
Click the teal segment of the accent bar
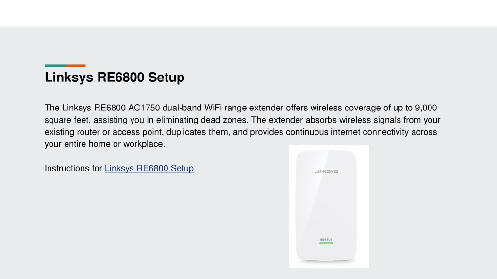(55, 66)
